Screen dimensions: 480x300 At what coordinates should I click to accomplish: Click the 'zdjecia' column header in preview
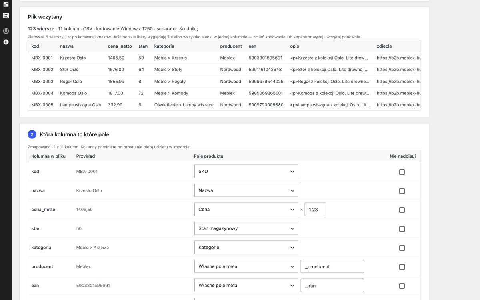click(x=384, y=46)
